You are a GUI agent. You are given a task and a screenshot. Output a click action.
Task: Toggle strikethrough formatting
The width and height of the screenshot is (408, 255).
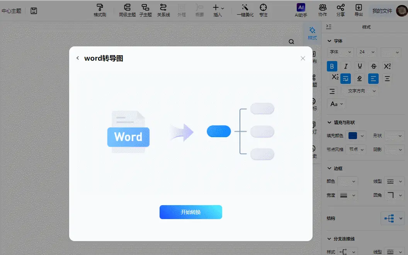374,66
